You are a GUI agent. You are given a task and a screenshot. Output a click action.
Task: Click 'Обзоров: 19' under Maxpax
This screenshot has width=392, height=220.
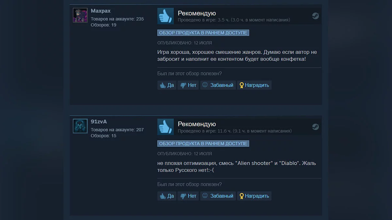tap(104, 25)
